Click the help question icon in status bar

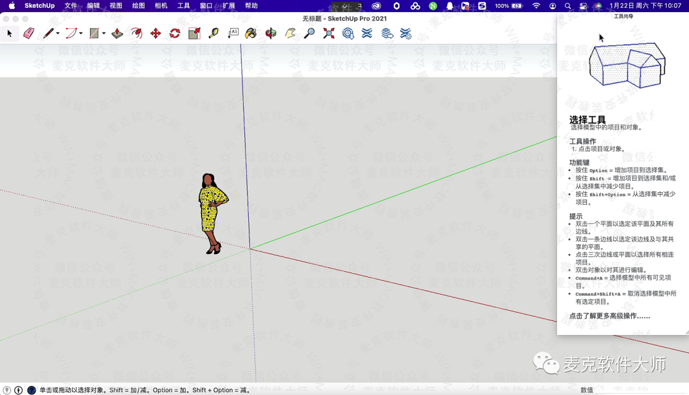point(31,390)
